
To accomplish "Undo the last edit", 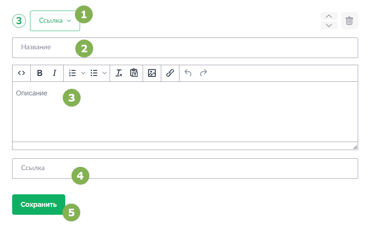I will point(188,73).
